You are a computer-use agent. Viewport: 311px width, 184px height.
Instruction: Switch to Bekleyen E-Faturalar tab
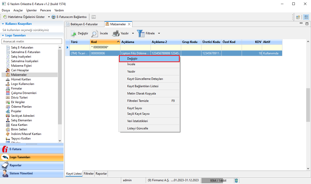[84, 24]
